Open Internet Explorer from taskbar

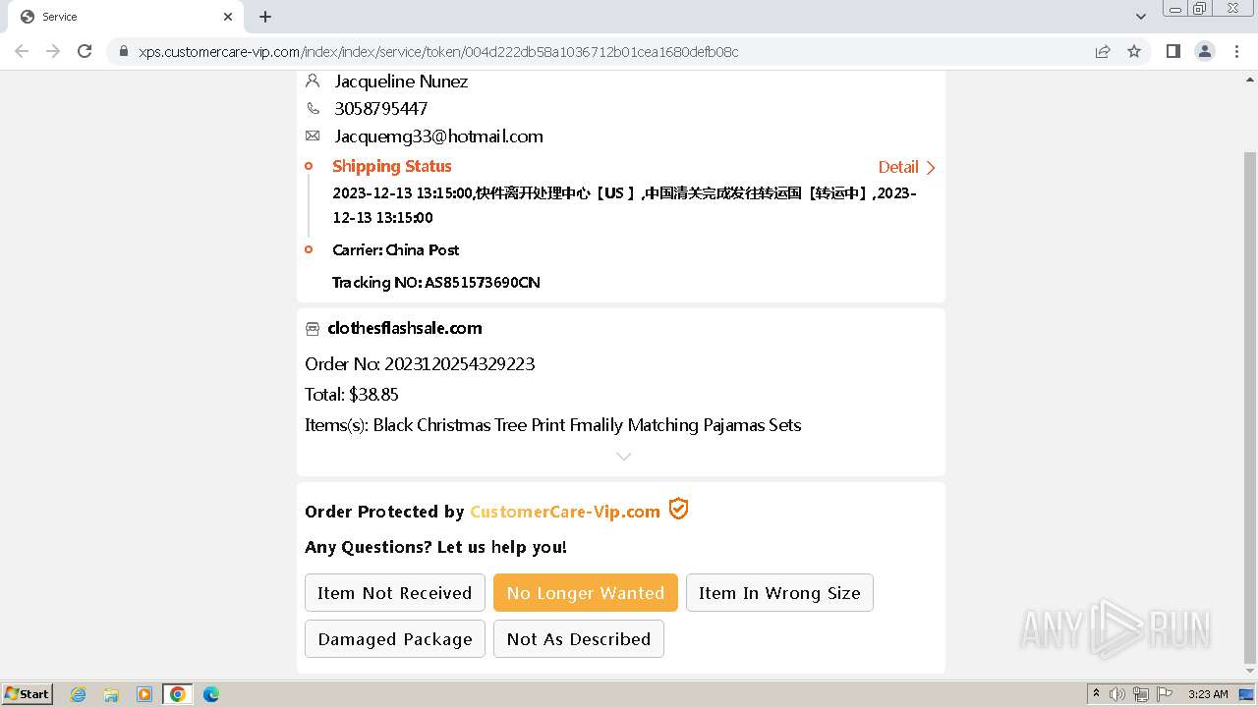point(79,694)
